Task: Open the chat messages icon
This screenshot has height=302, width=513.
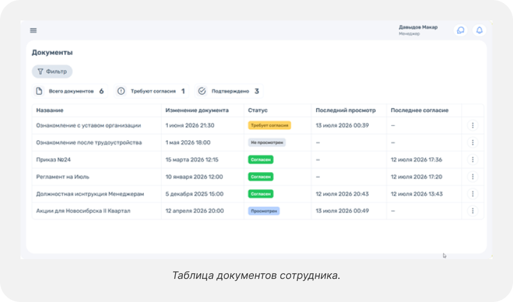Action: [x=460, y=30]
